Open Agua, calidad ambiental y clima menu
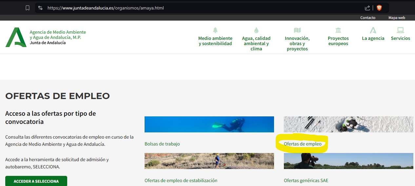Image resolution: width=415 pixels, height=186 pixels. (256, 43)
